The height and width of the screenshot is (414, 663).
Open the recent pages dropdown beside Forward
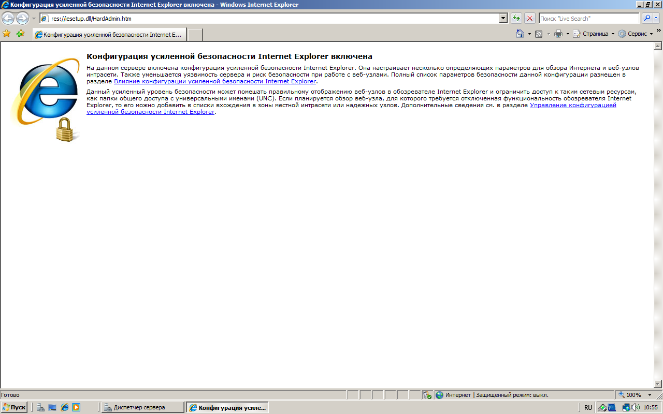click(34, 19)
